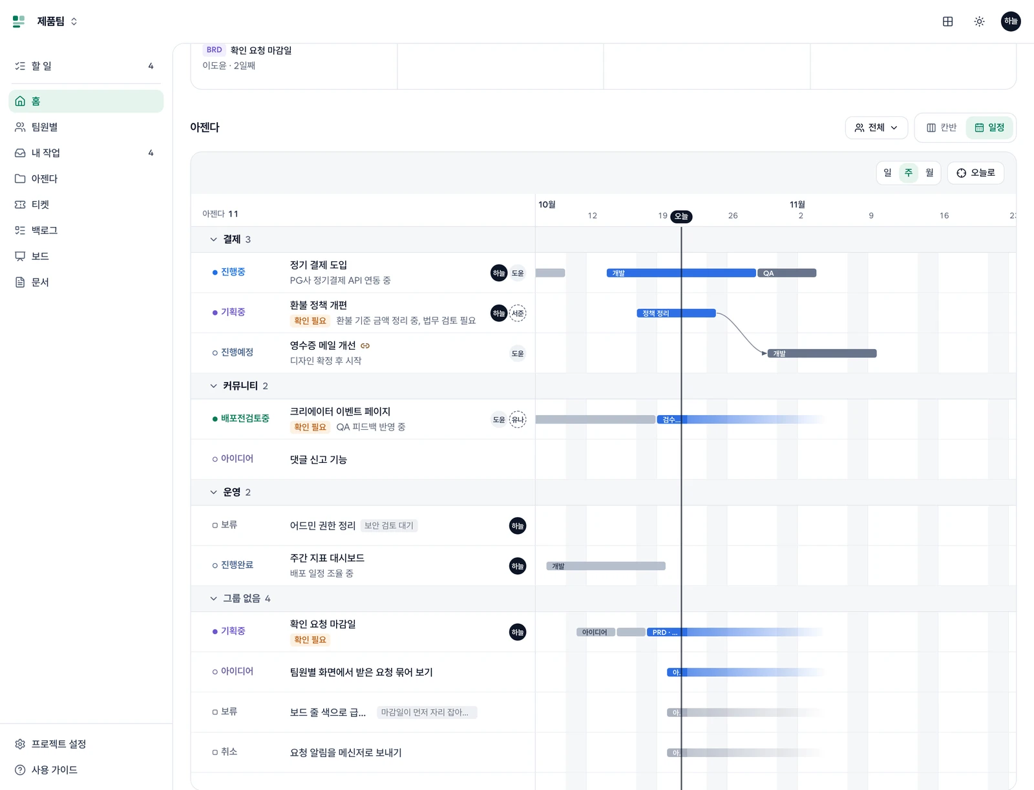Click the 티켓 sidebar icon
The width and height of the screenshot is (1034, 790).
[20, 204]
